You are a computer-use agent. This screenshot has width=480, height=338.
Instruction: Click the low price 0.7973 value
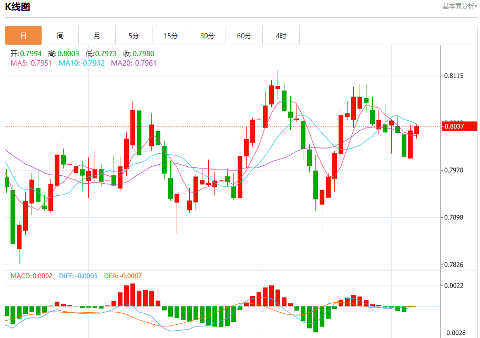pos(106,54)
